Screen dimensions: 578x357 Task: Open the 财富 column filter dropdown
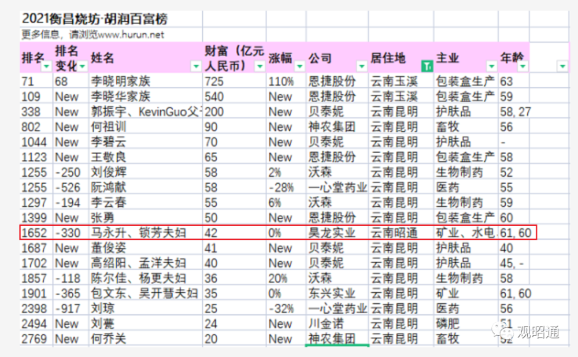click(260, 66)
